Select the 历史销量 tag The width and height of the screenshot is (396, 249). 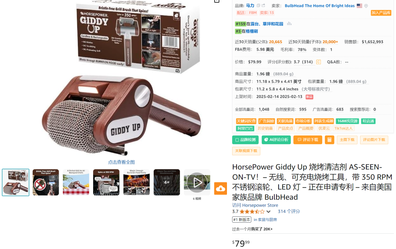pos(265,129)
